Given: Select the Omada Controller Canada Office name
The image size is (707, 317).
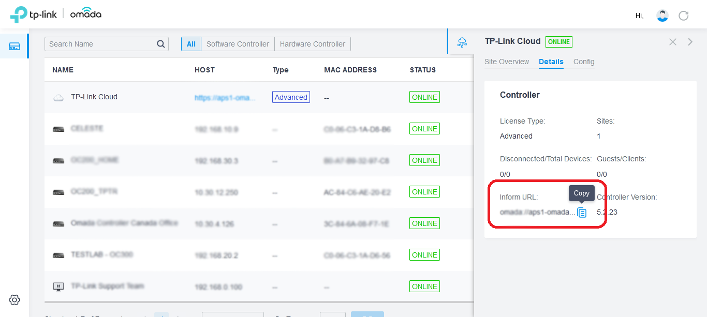Looking at the screenshot, I should click(x=124, y=223).
